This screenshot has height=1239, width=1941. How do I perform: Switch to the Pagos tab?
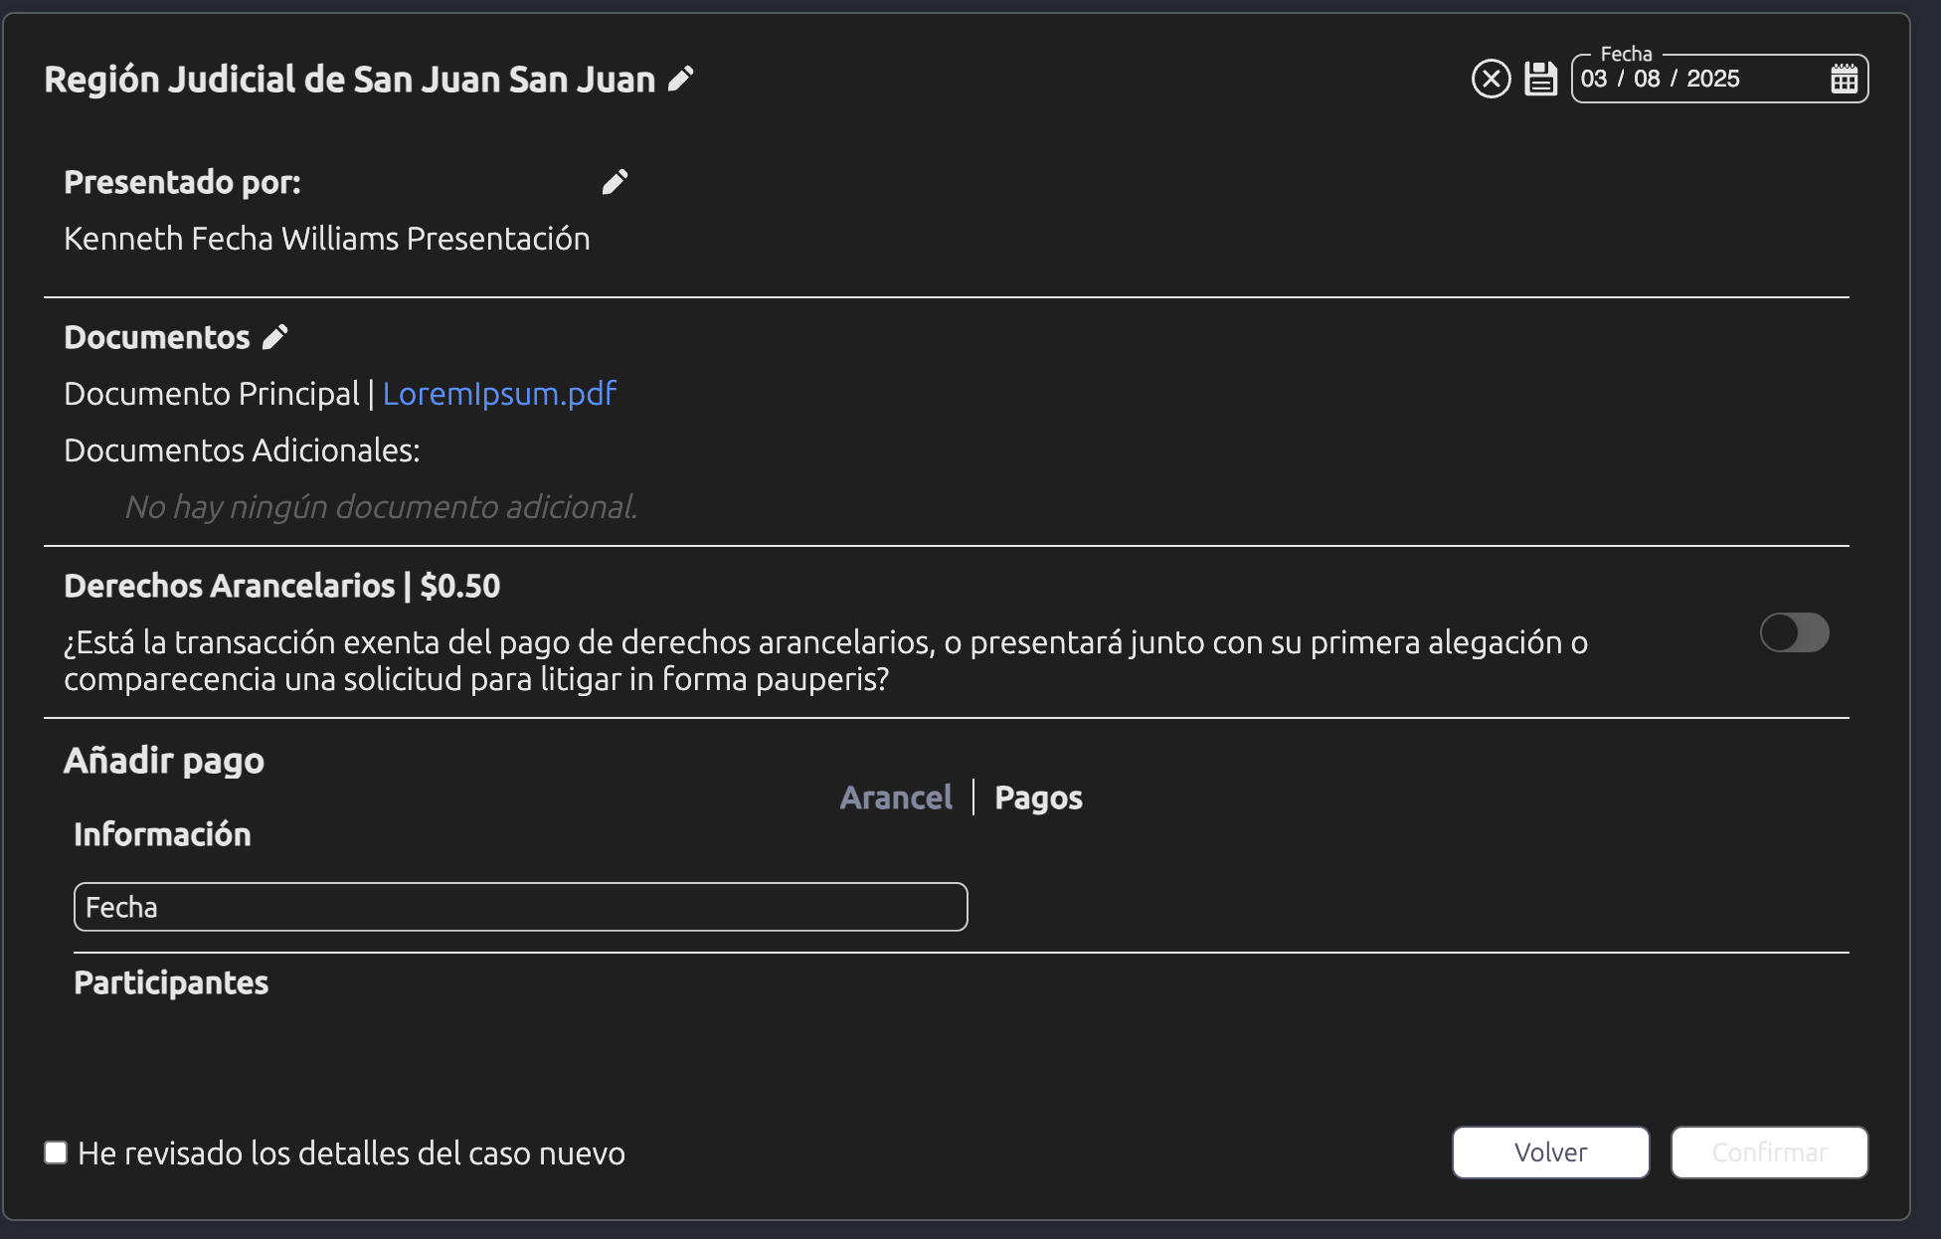point(1038,797)
